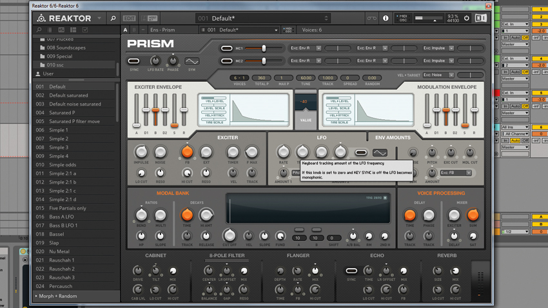Viewport: 548px width, 308px height.
Task: Select snapshot bank B tab
Action: tap(134, 30)
